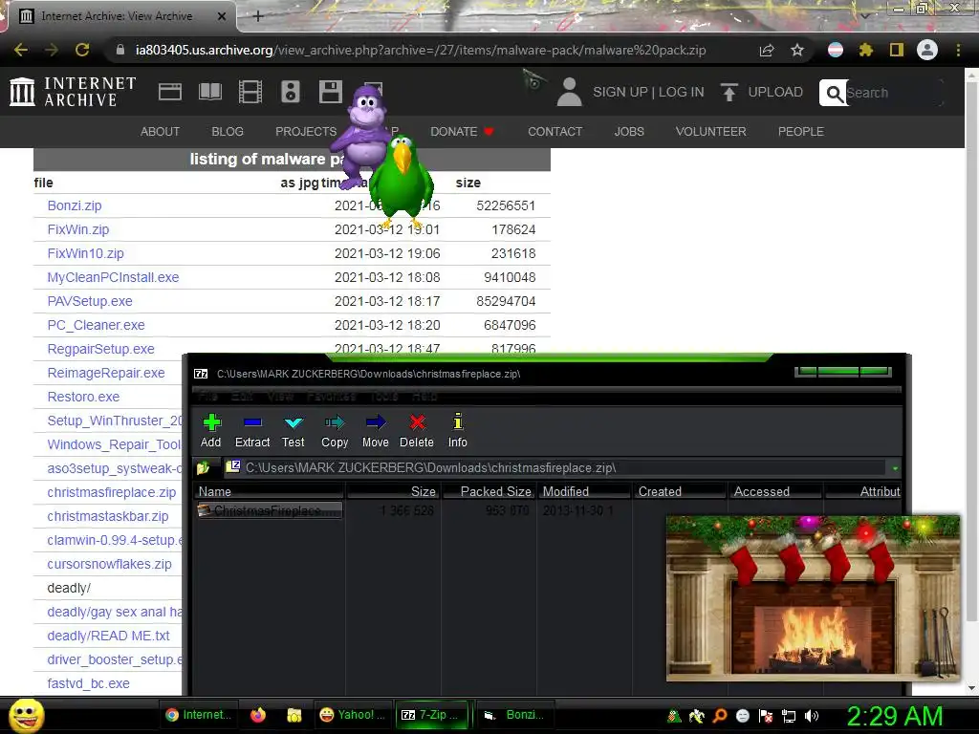The image size is (979, 734).
Task: Open the deadly/READ ME.txt link
Action: 109,636
